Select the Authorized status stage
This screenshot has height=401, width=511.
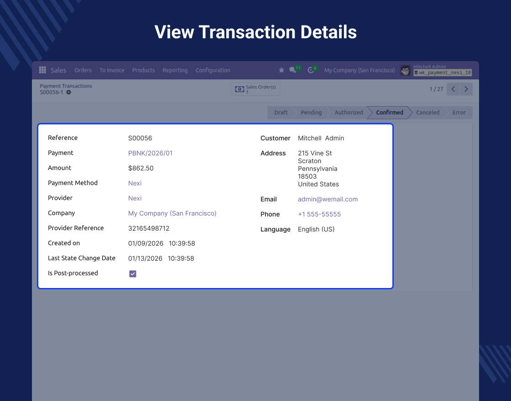tap(349, 113)
